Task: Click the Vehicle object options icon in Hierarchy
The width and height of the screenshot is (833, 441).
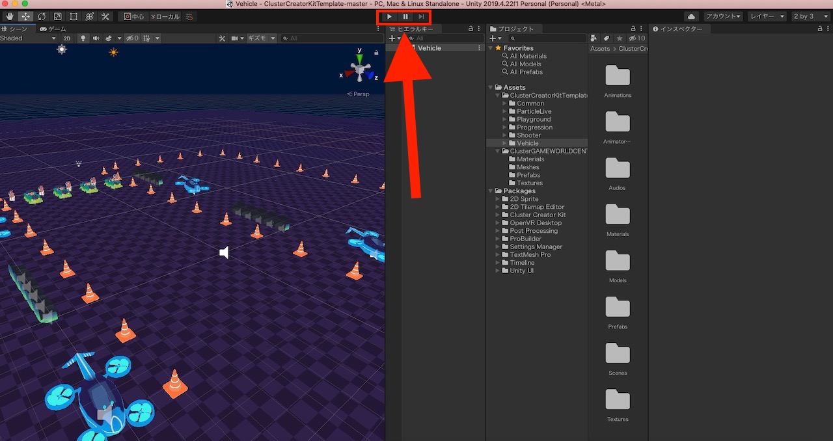Action: point(478,47)
